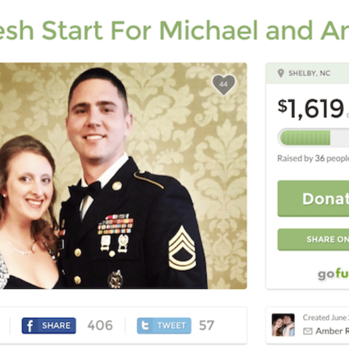This screenshot has width=349, height=349.
Task: Click the Amber organizer name link
Action: 332,331
